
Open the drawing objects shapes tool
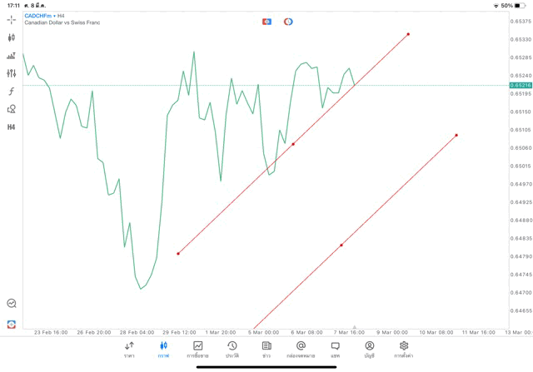12,109
